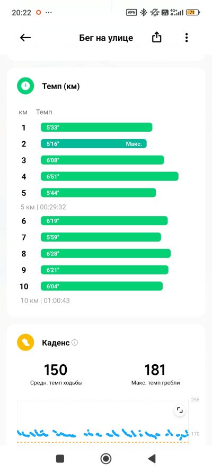Tap the max cadence value 181

(155, 370)
